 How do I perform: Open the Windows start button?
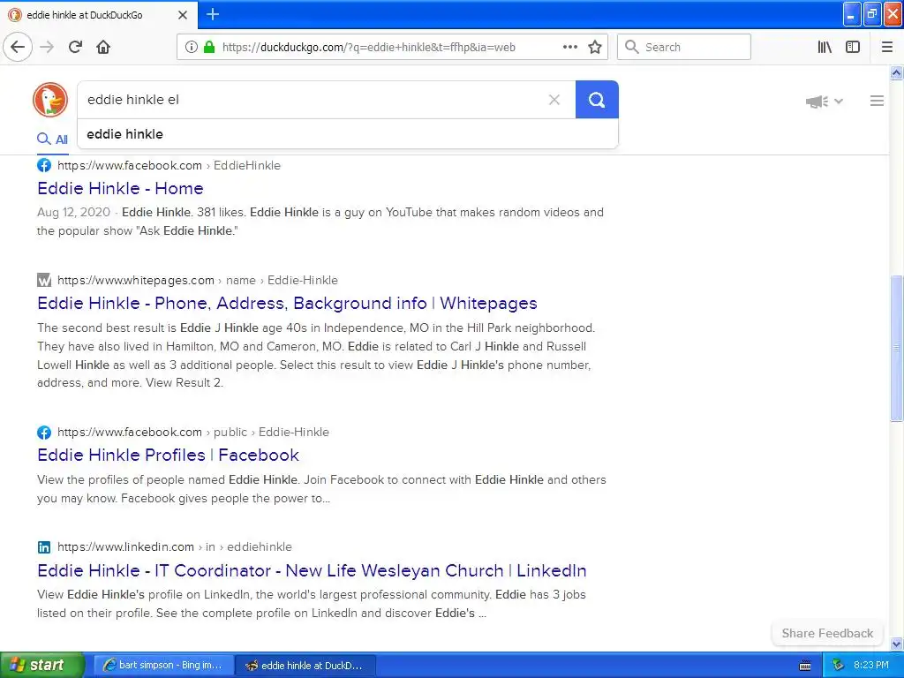pos(41,665)
